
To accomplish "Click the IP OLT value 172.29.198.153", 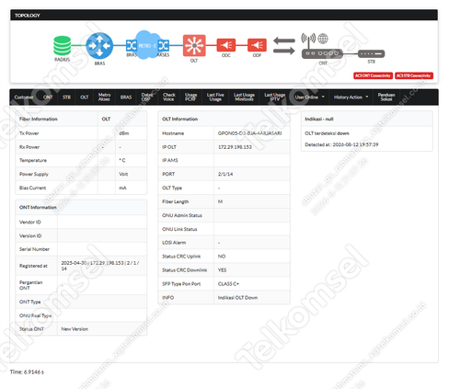I will pyautogui.click(x=235, y=147).
